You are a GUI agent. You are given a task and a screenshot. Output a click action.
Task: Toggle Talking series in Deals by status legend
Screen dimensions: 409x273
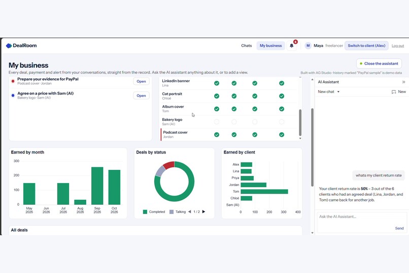(x=178, y=212)
